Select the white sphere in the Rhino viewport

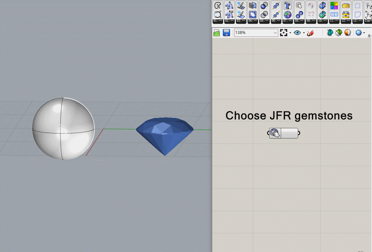63,129
